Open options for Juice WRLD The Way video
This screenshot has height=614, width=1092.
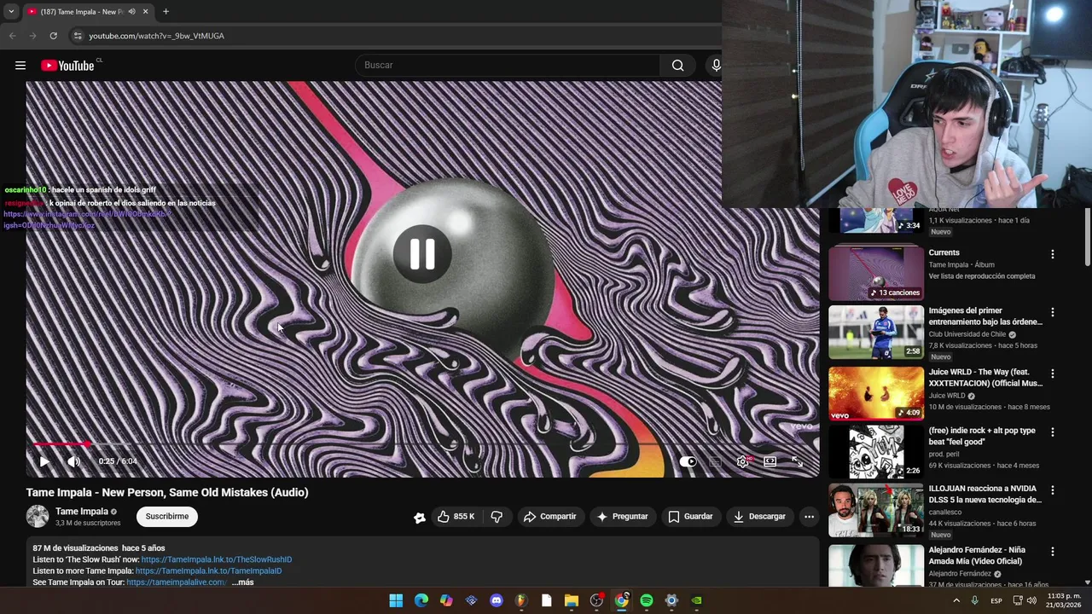coord(1052,374)
